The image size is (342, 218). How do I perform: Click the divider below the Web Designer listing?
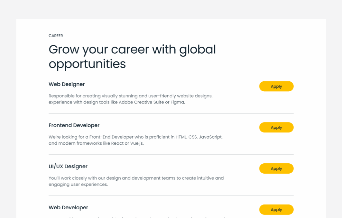[x=171, y=114]
